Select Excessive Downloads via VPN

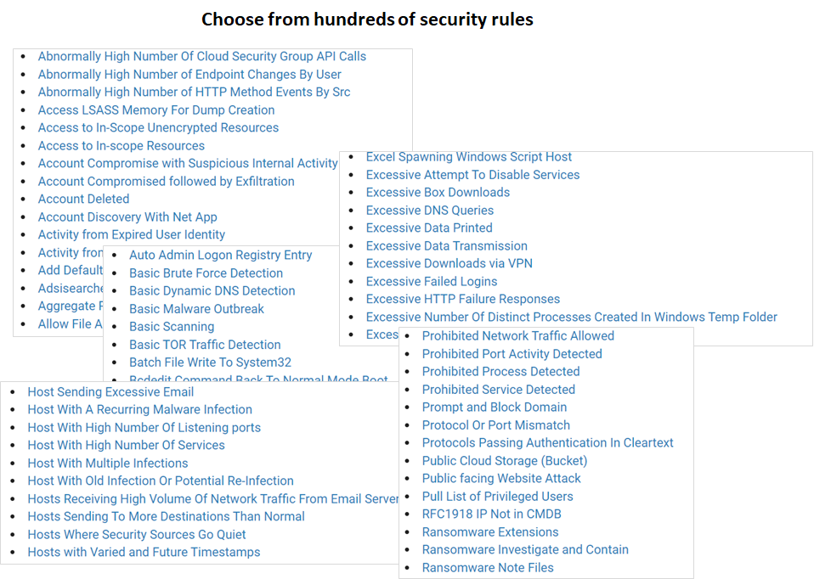coord(449,264)
